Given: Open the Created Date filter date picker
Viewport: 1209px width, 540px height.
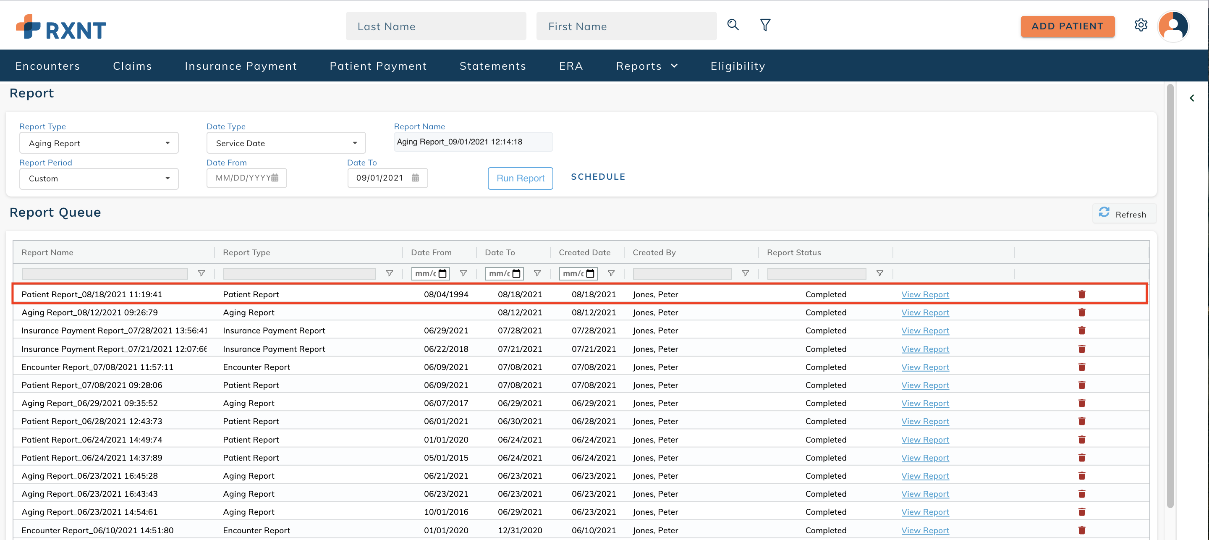Looking at the screenshot, I should tap(590, 273).
